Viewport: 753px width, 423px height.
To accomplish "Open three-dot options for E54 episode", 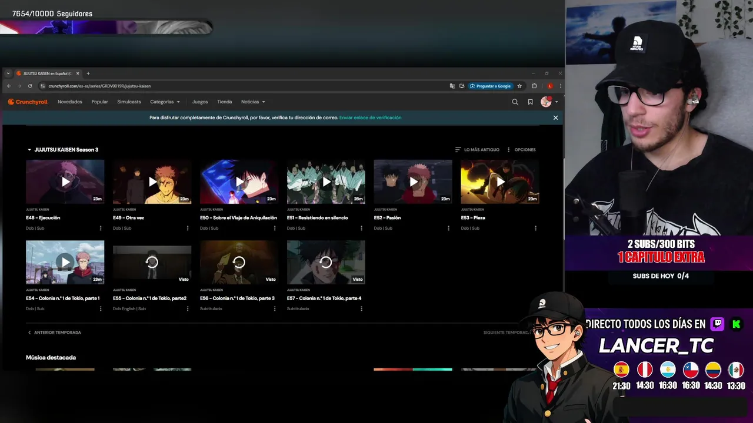I will (x=101, y=308).
